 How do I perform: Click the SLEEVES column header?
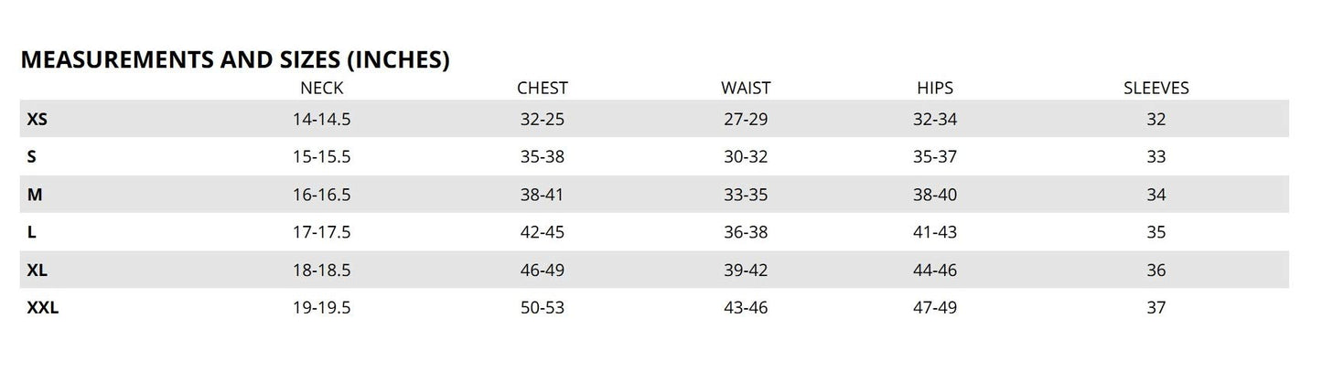pos(1156,89)
